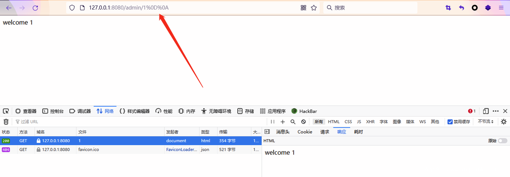Open the shield tracking protection icon

coord(72,8)
